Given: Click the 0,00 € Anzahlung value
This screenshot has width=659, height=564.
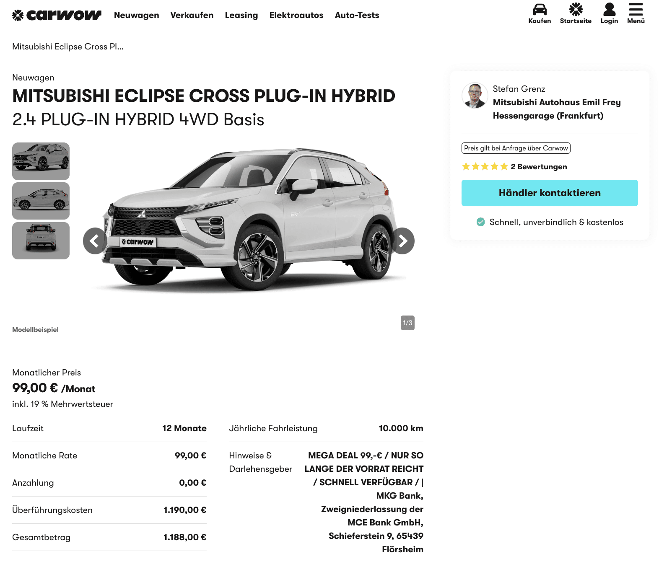Looking at the screenshot, I should click(193, 483).
